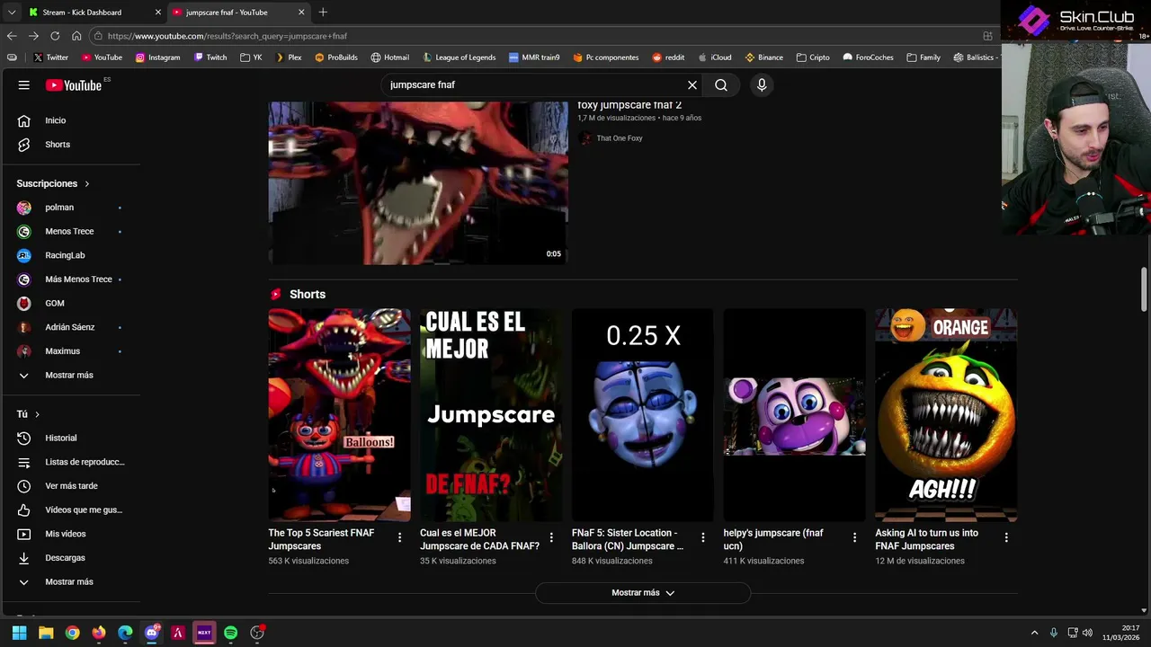Open the Windows Start menu
Screen dimensions: 1151x647
19,633
